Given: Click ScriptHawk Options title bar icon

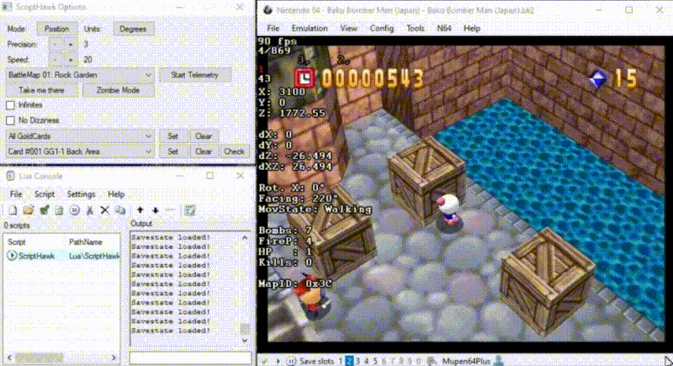Looking at the screenshot, I should (x=8, y=7).
